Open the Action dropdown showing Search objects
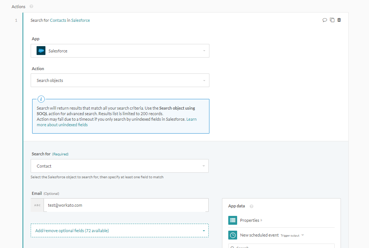 (120, 80)
